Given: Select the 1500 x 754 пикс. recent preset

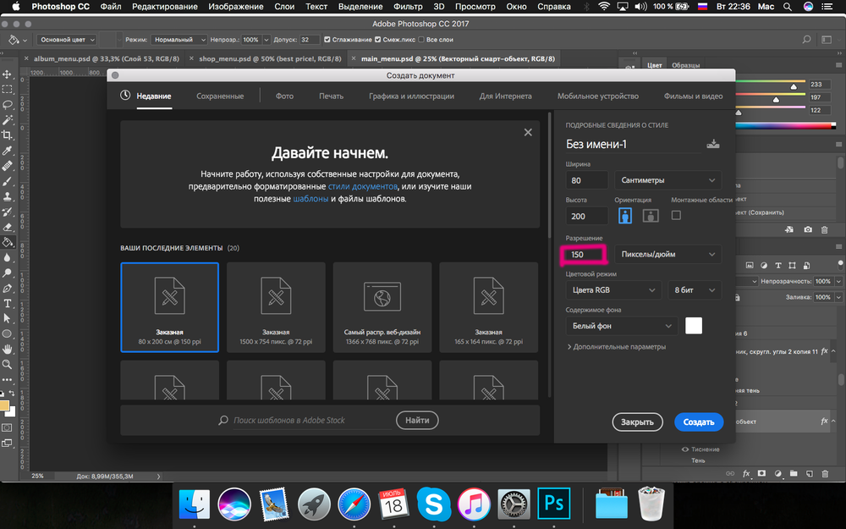Looking at the screenshot, I should coord(276,307).
